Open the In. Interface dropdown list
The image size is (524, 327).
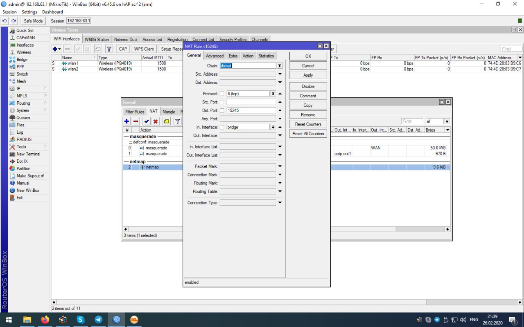tap(273, 127)
